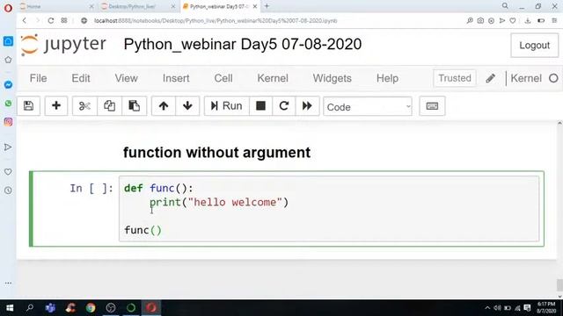Switch to the Desktop/Python_live browser tab
563x316 pixels.
pos(137,6)
